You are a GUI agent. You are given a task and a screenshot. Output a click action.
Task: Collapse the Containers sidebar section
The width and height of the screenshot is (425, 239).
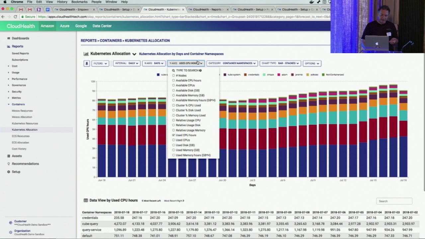9,104
